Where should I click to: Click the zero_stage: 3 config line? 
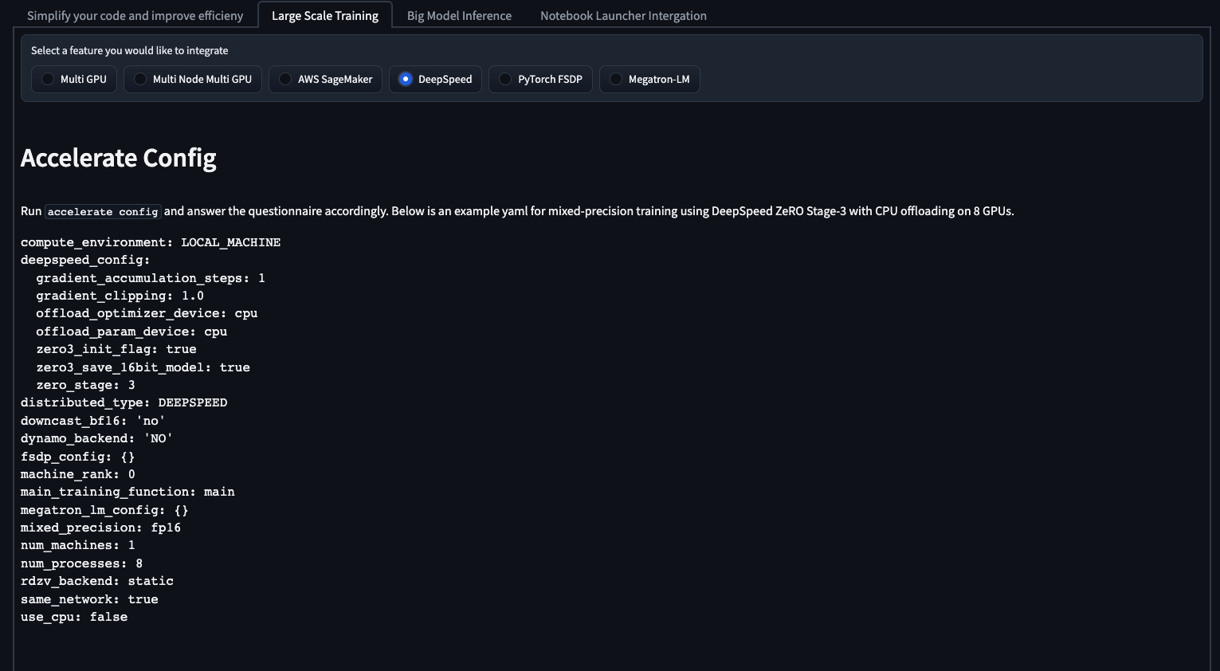click(x=85, y=385)
